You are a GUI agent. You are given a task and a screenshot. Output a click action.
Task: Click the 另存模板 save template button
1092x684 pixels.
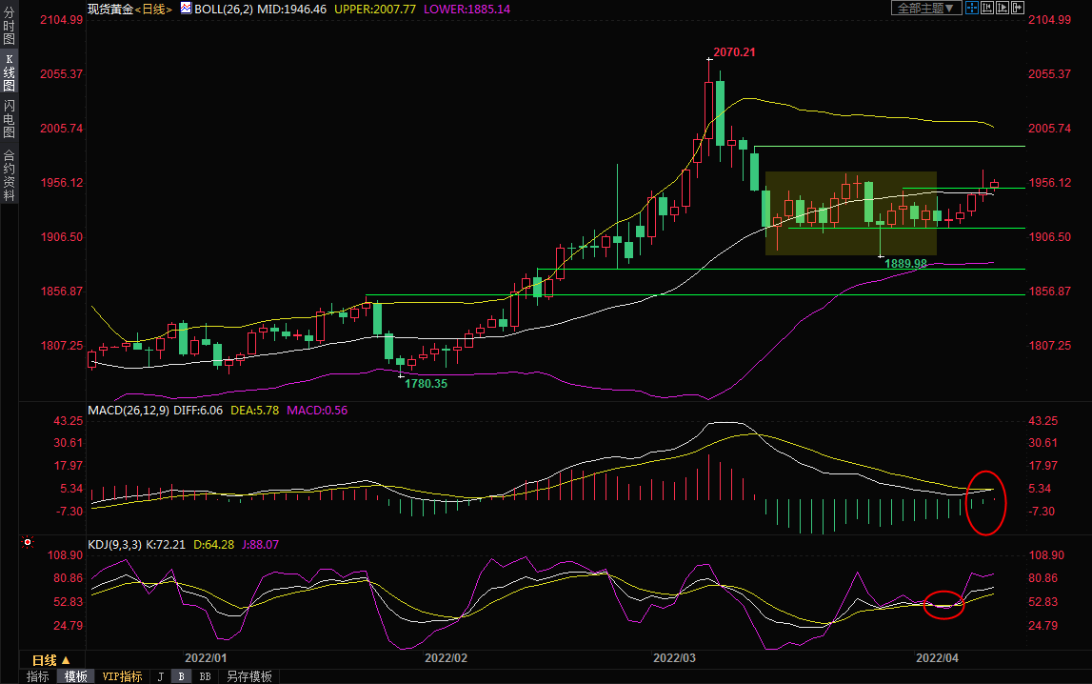point(248,676)
